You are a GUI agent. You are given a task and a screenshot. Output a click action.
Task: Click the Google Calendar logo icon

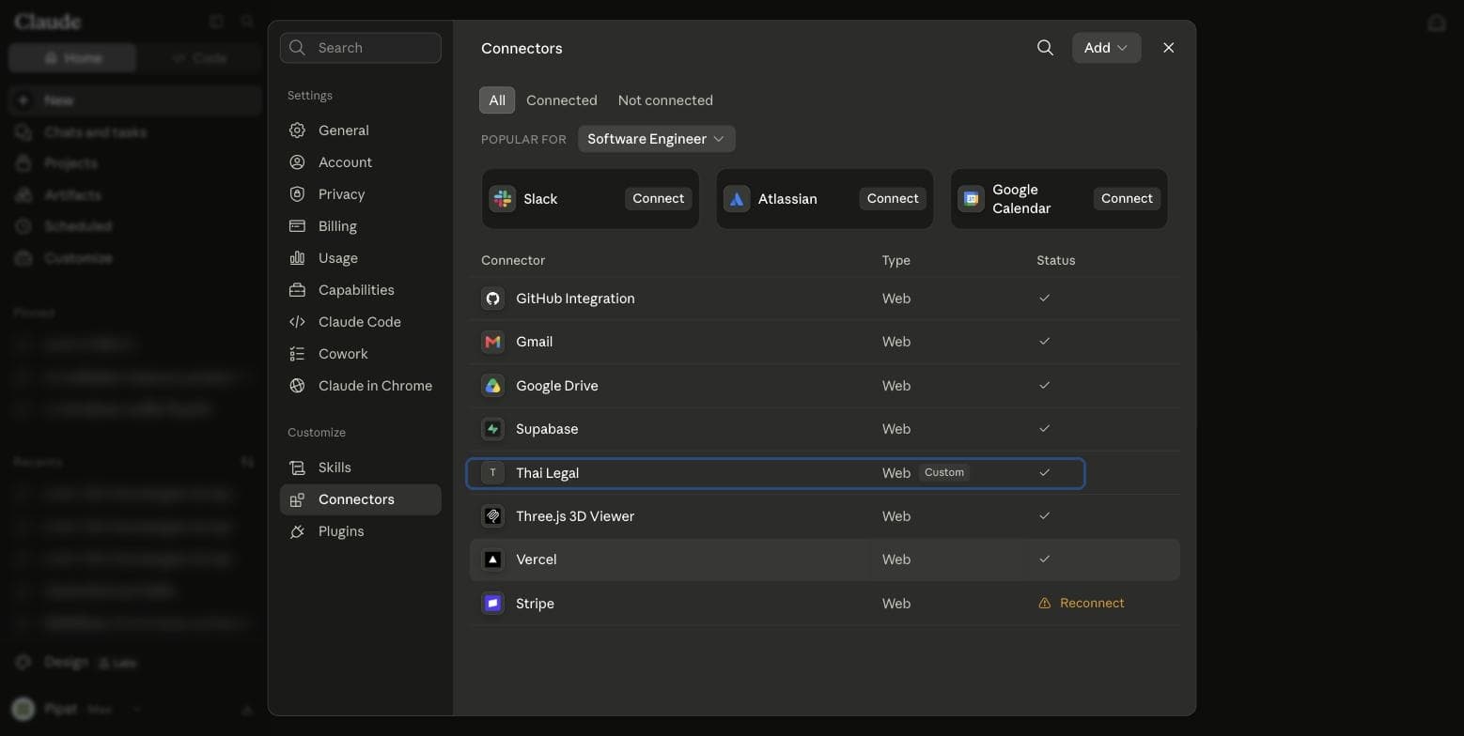click(x=971, y=199)
